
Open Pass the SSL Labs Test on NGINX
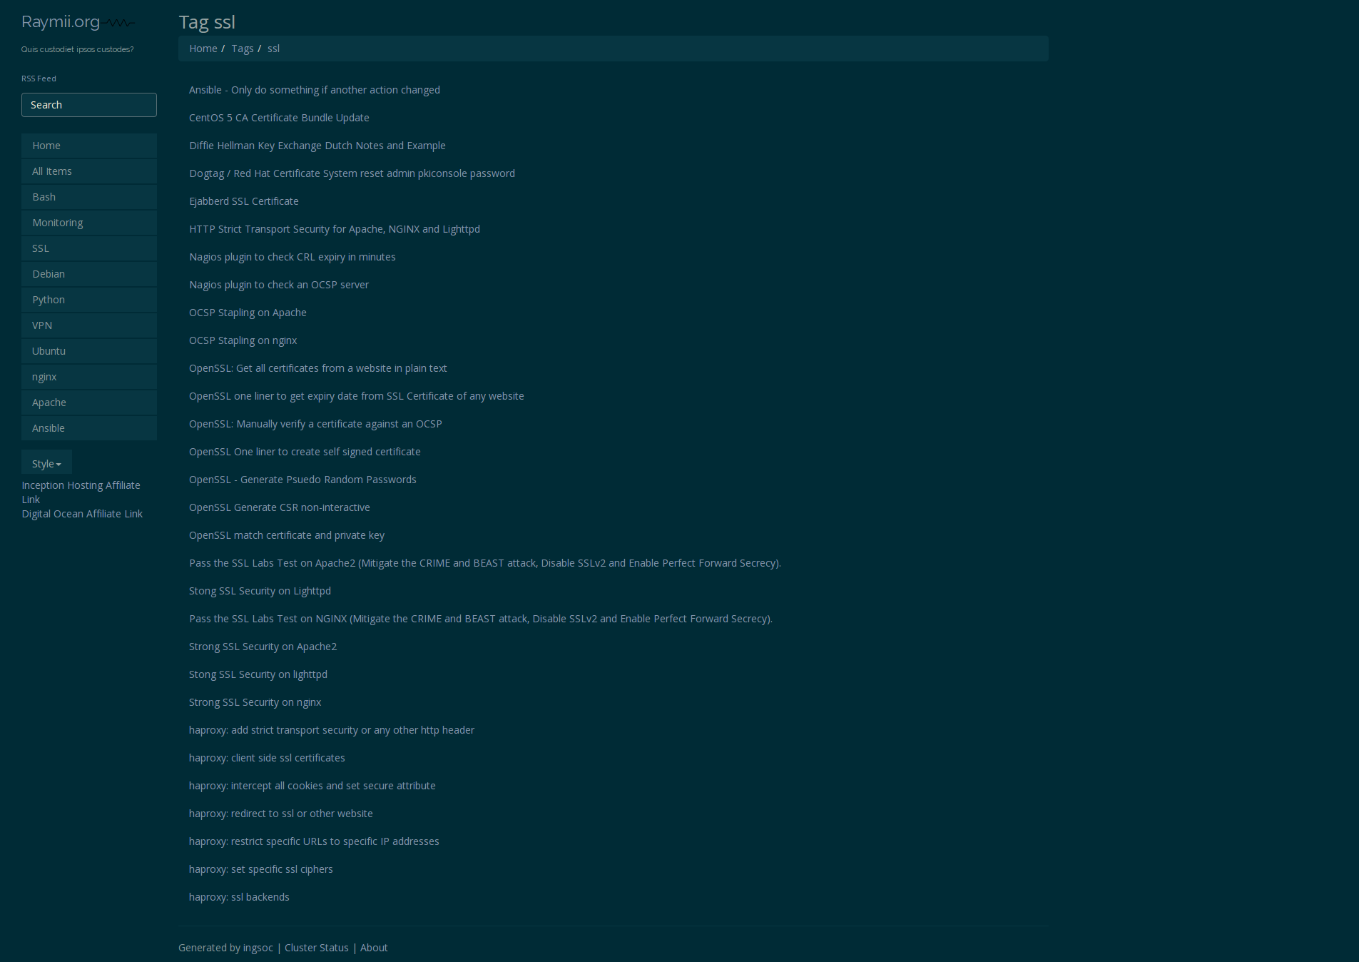[481, 619]
